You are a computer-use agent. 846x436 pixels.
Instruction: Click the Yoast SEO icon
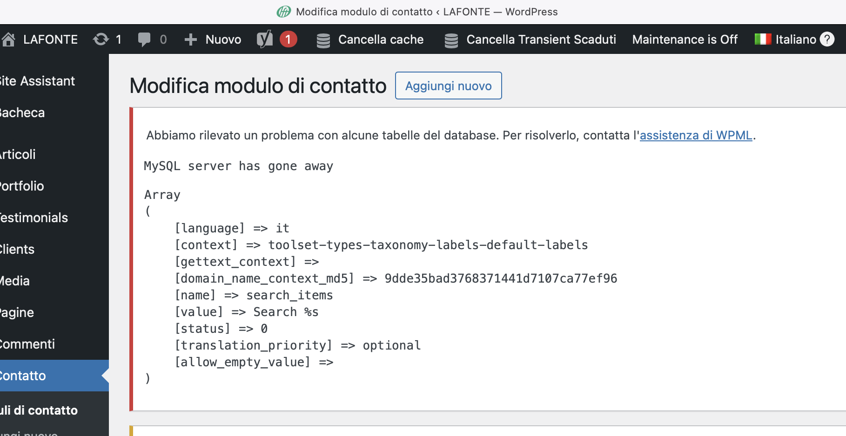click(x=265, y=40)
